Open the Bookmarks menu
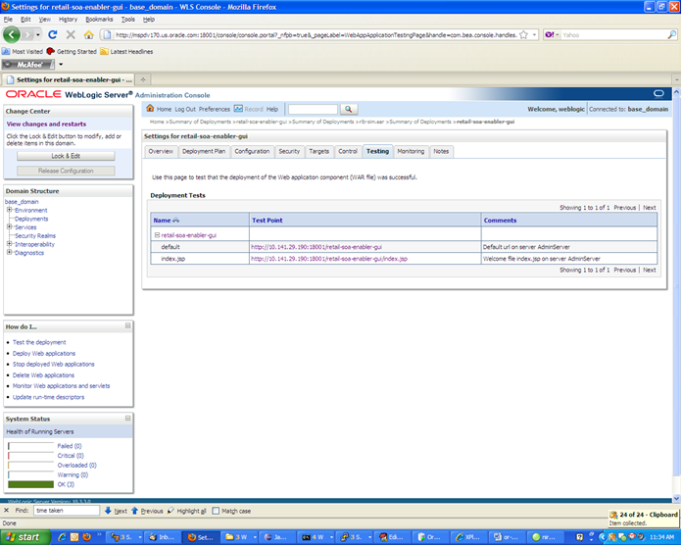Image resolution: width=682 pixels, height=546 pixels. [99, 20]
